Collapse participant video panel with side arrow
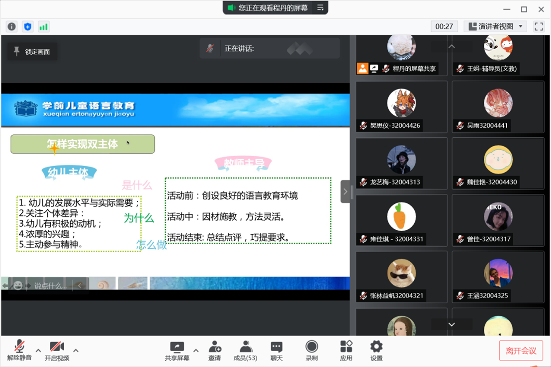 [x=345, y=191]
